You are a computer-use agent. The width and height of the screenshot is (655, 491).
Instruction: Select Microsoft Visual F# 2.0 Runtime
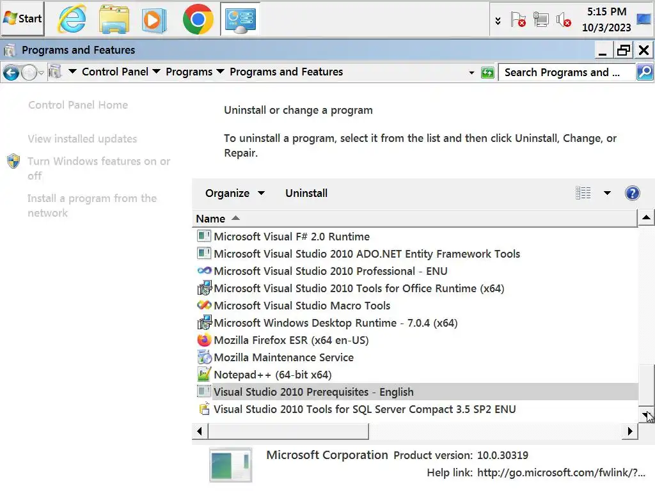(x=292, y=237)
